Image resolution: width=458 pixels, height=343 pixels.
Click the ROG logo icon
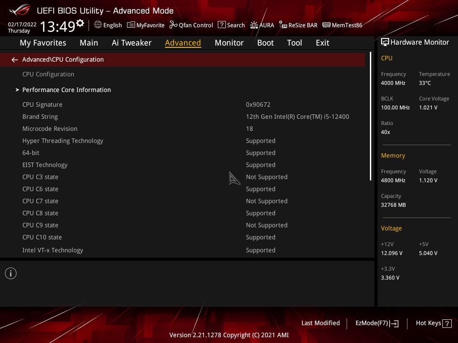pyautogui.click(x=20, y=10)
